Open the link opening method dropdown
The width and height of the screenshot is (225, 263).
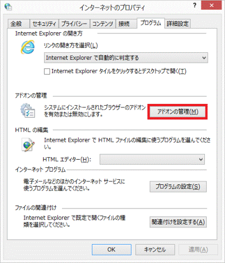point(126,58)
